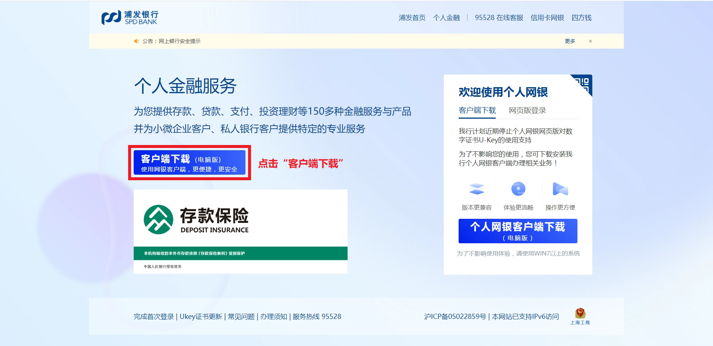
Task: Open 个人金融 navigation item
Action: (446, 18)
